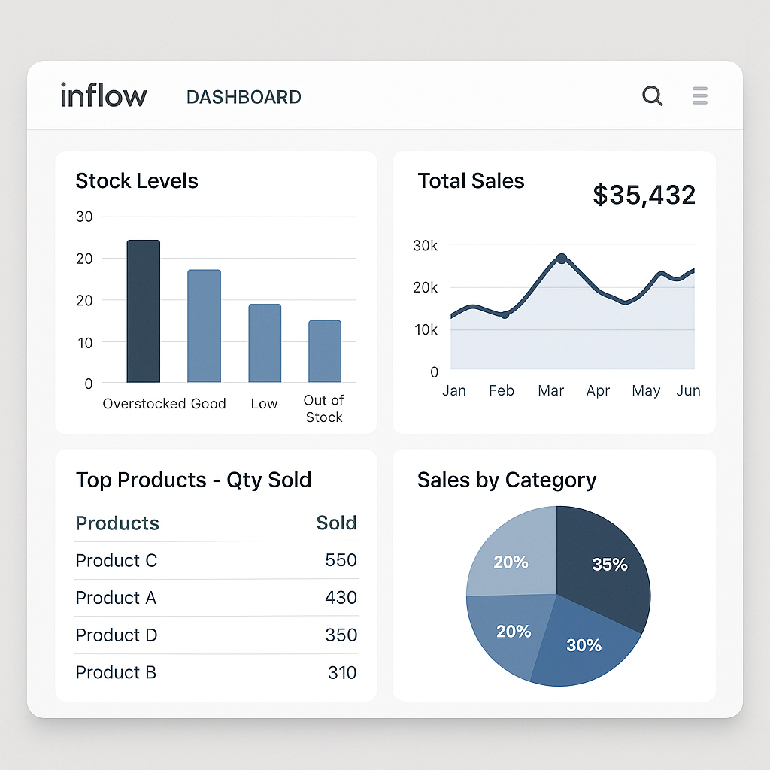770x770 pixels.
Task: Open the search icon
Action: [652, 96]
